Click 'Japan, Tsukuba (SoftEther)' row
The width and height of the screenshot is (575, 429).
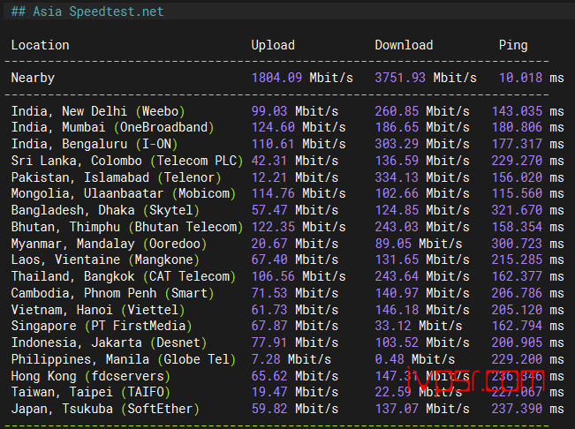coord(105,410)
